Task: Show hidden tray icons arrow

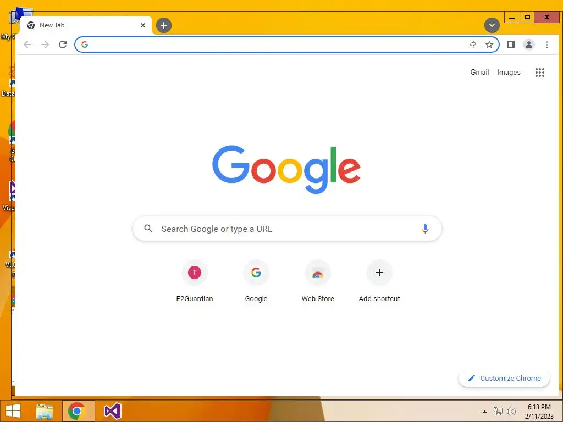Action: point(485,412)
